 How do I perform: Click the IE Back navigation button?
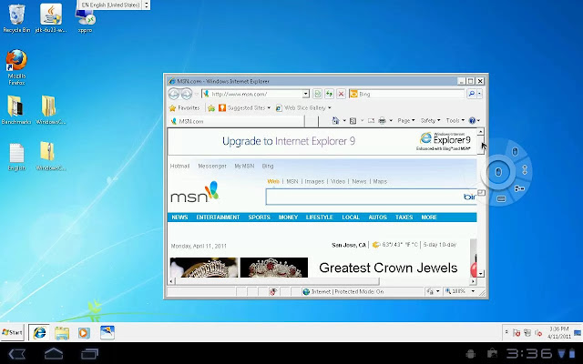(174, 94)
